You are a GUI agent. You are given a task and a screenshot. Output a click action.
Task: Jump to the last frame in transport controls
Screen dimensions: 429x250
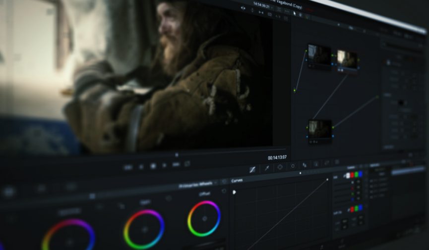pyautogui.click(x=176, y=164)
